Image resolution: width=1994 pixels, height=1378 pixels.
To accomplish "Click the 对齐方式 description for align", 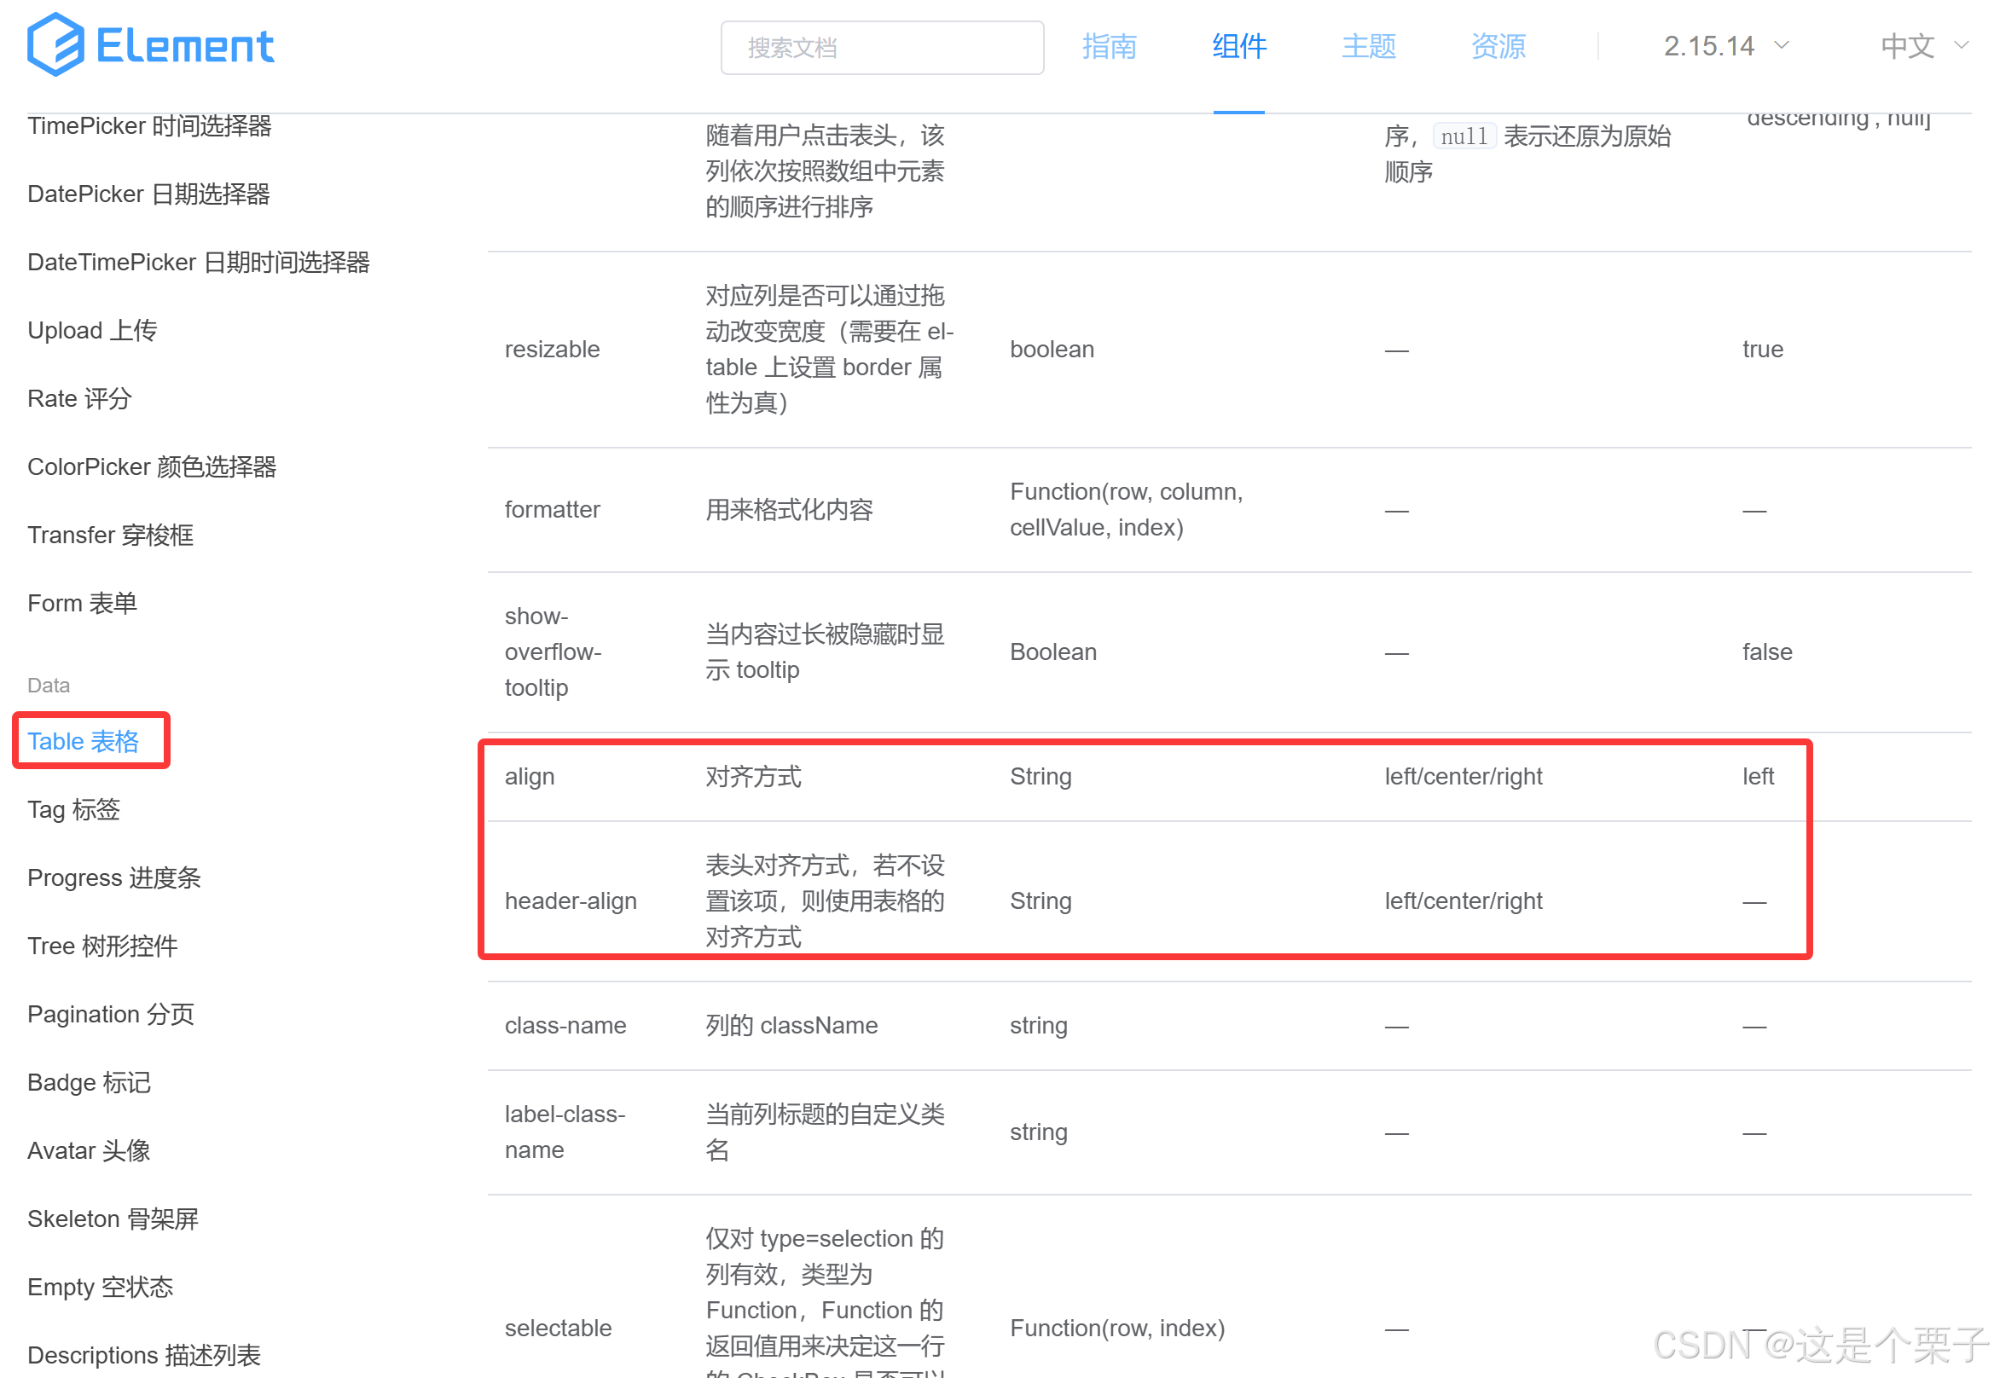I will coord(754,777).
